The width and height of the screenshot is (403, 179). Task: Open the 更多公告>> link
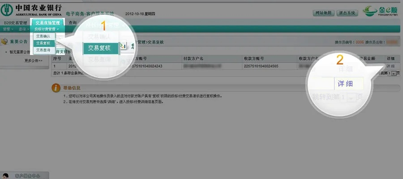click(34, 60)
